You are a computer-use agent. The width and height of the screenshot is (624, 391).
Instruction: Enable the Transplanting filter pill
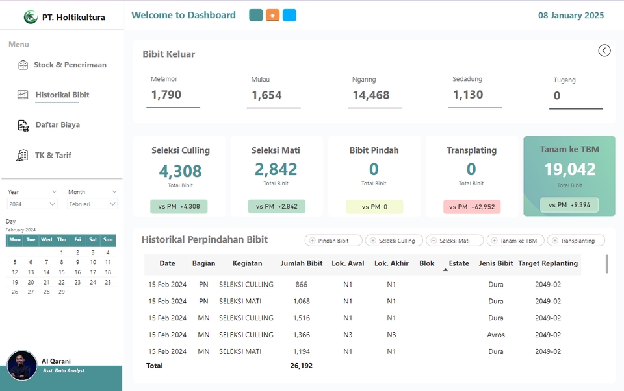(576, 240)
